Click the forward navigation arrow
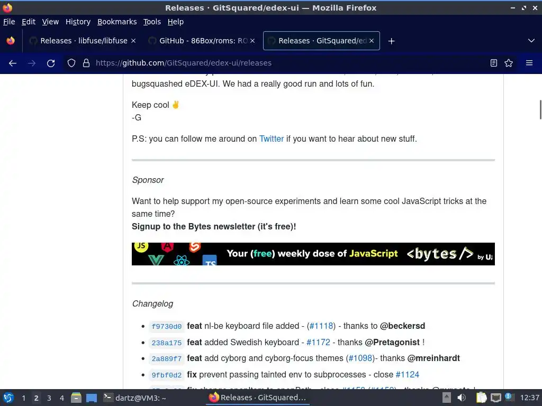The height and width of the screenshot is (406, 542). coord(31,63)
